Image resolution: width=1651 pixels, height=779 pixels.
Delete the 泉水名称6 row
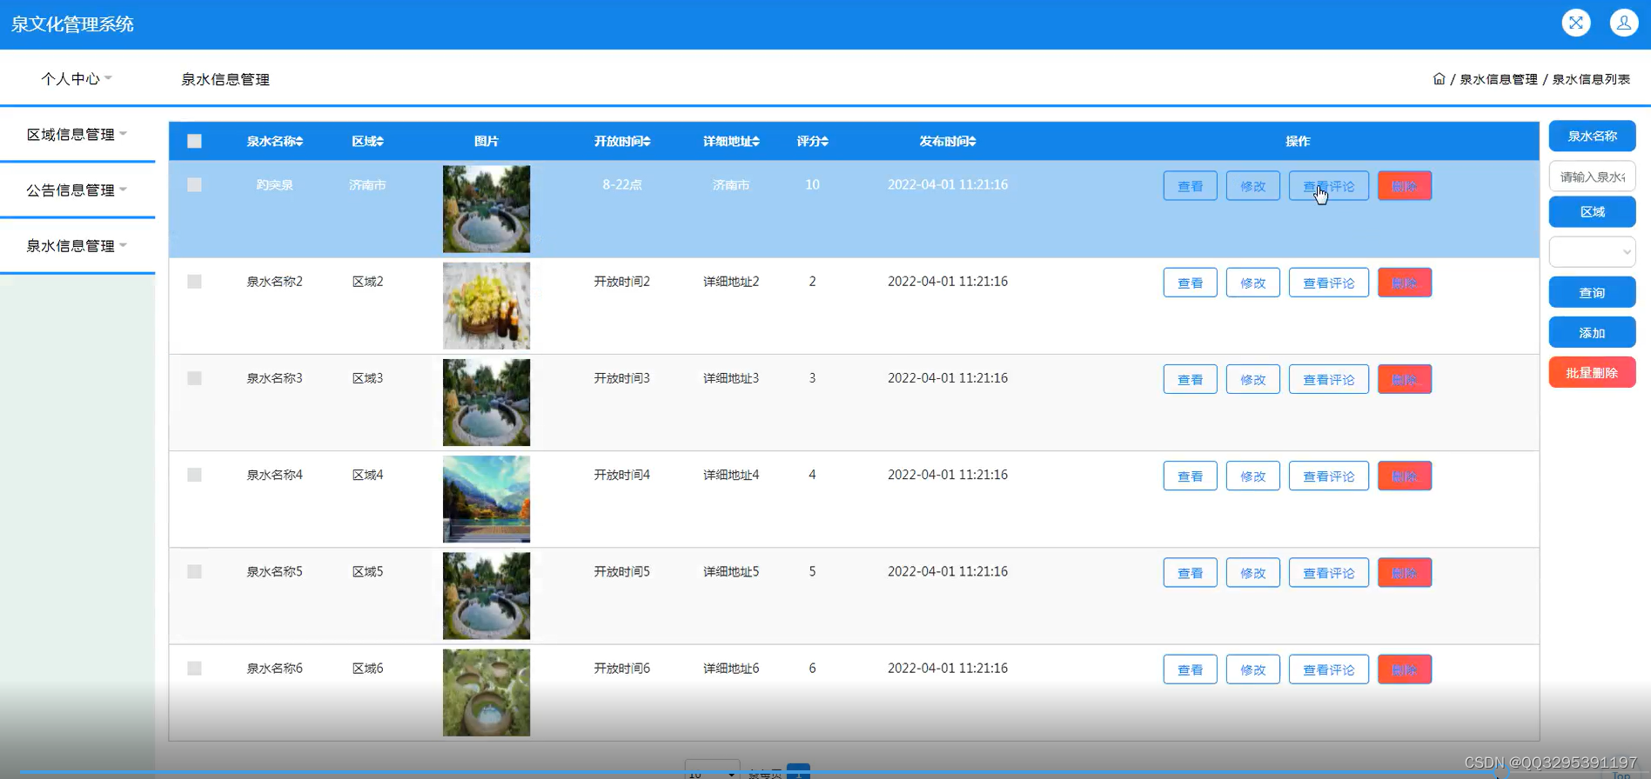tap(1404, 669)
